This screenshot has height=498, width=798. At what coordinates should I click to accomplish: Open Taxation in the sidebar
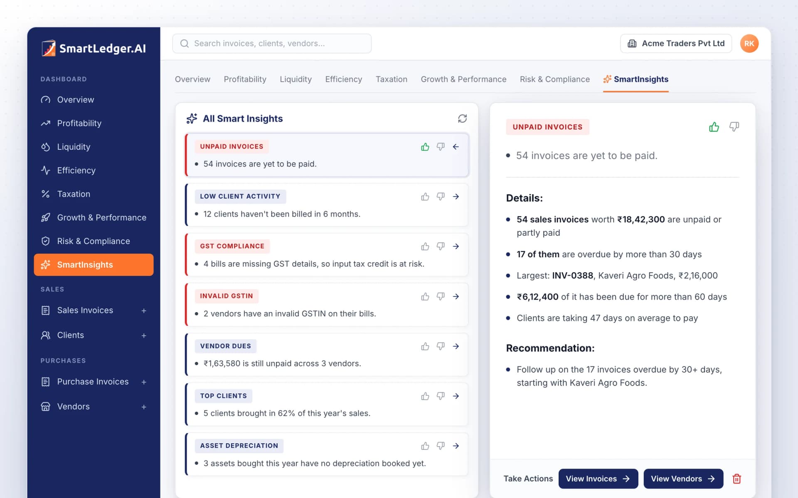coord(94,194)
